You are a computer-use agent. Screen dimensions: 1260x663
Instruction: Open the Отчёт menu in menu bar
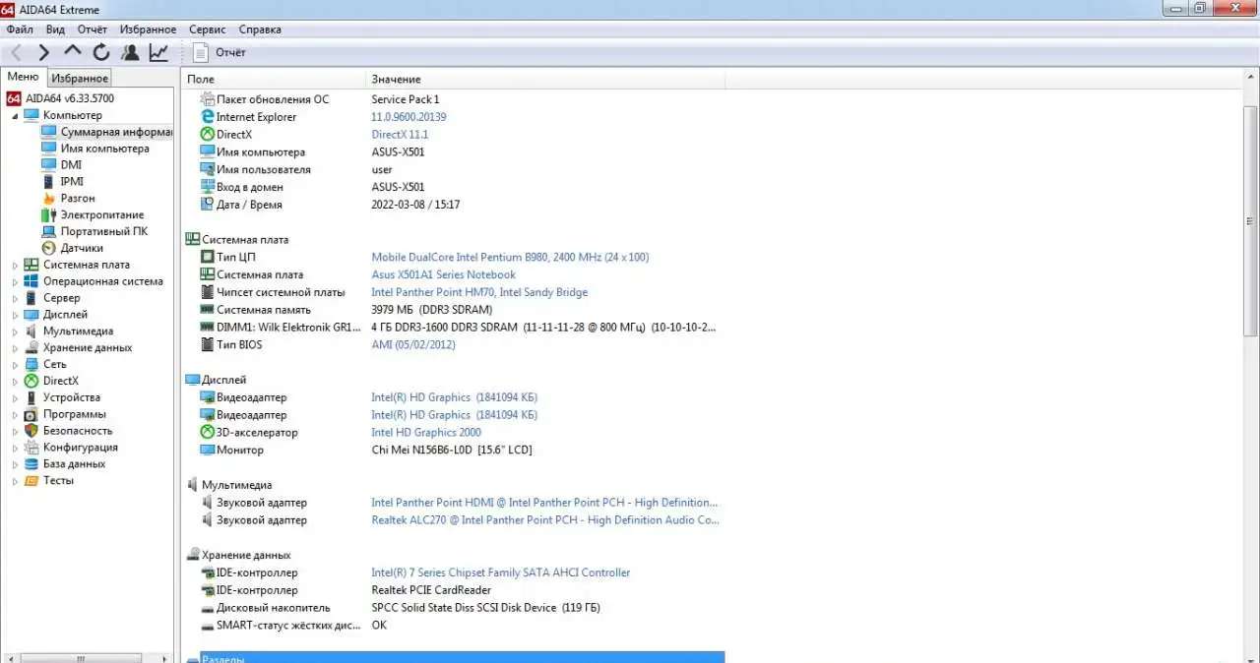click(93, 30)
